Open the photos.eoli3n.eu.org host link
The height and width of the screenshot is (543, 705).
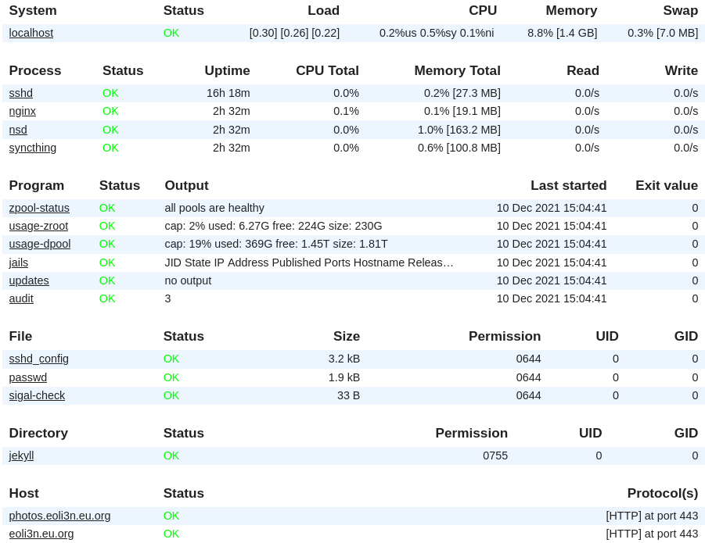click(x=60, y=516)
